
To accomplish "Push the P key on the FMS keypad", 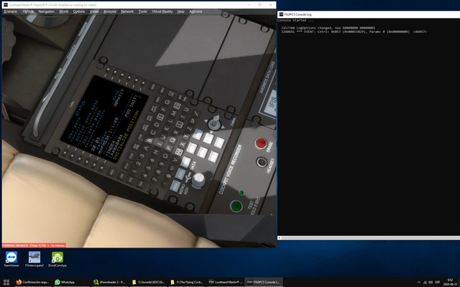I will click(169, 148).
